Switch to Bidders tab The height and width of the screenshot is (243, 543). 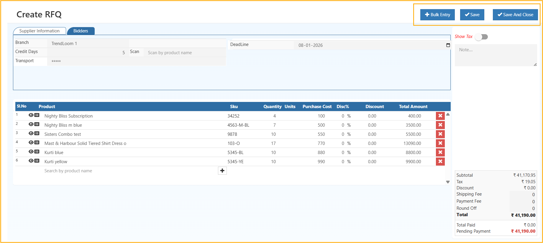click(81, 31)
